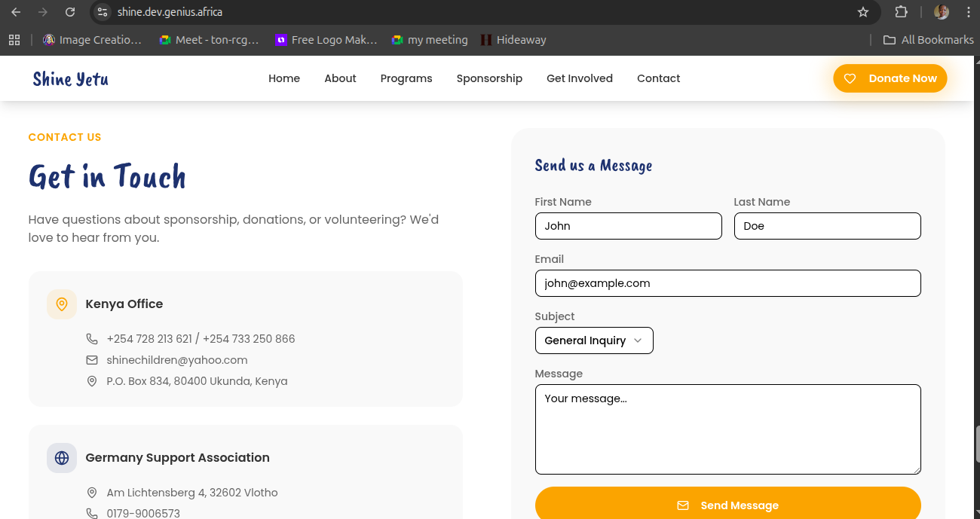The width and height of the screenshot is (980, 519).
Task: Click the Kenya Office envelope icon
Action: (92, 360)
